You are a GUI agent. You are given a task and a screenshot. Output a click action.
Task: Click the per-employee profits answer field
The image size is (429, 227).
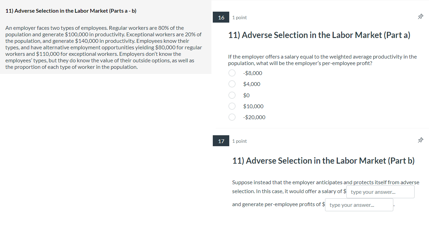point(359,204)
